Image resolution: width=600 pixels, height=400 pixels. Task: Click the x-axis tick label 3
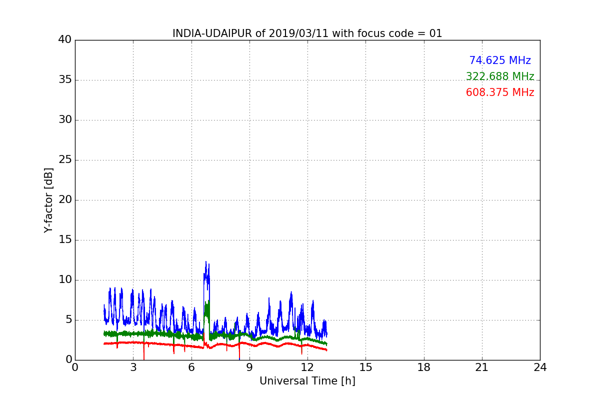[133, 367]
